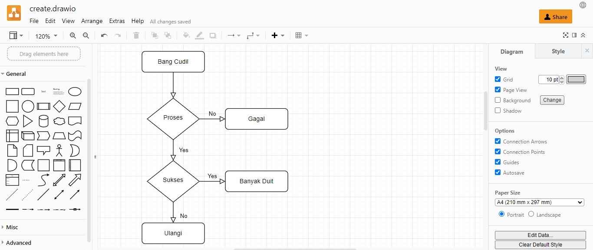Viewport: 593px width, 250px height.
Task: Click the grid size stepper arrows
Action: tap(562, 79)
